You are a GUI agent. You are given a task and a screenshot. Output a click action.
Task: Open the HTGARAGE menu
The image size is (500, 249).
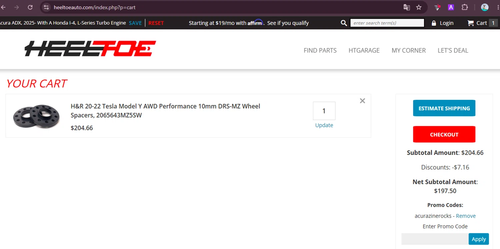(x=364, y=50)
